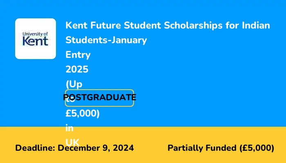Screen dimensions: 286x163
Task: Click the 'Deadline:' label
Action: click(x=35, y=148)
